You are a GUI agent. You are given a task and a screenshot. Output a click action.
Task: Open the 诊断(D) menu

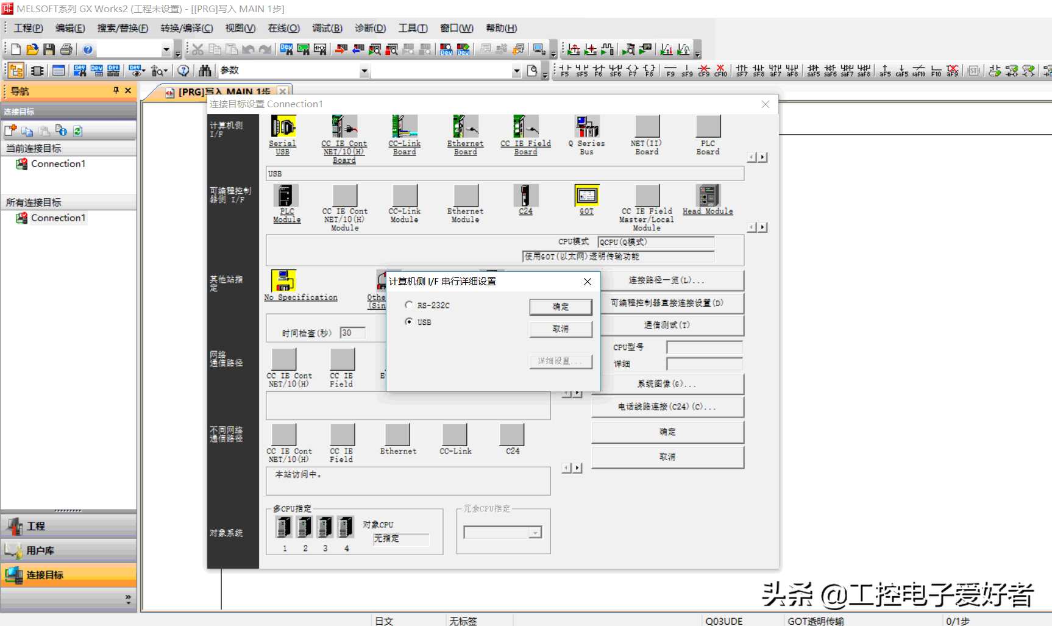pyautogui.click(x=370, y=28)
